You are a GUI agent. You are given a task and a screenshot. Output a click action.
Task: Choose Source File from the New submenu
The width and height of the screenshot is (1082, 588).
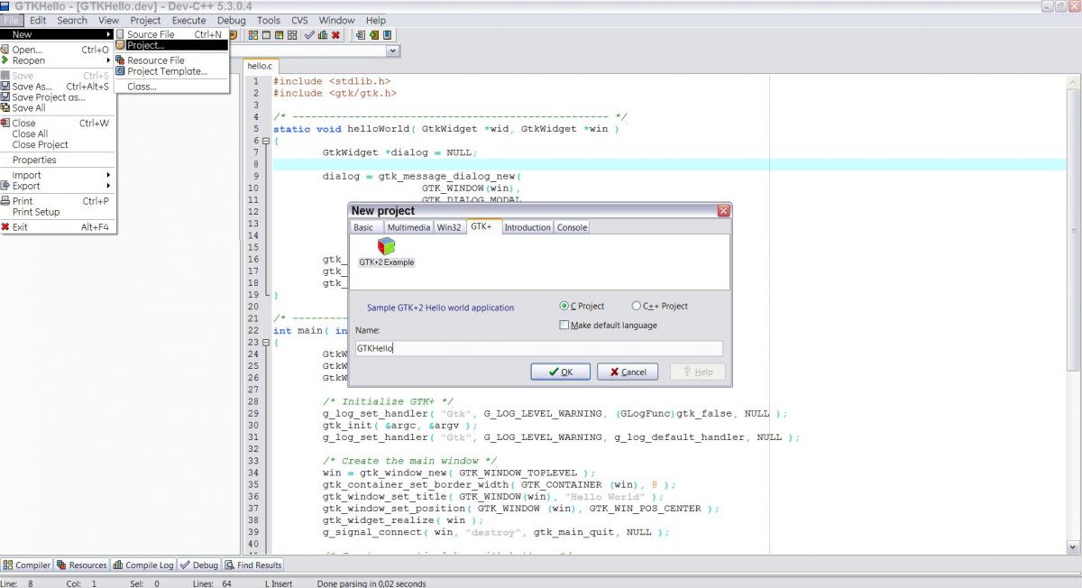pos(170,34)
